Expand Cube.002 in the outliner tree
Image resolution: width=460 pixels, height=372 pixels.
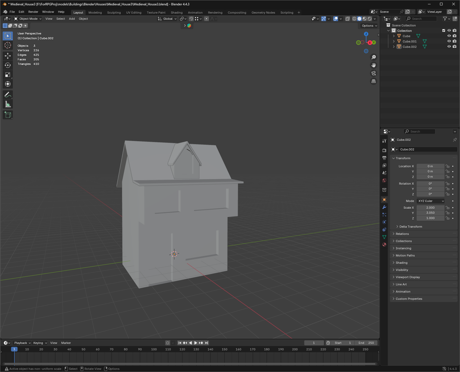[x=394, y=46]
